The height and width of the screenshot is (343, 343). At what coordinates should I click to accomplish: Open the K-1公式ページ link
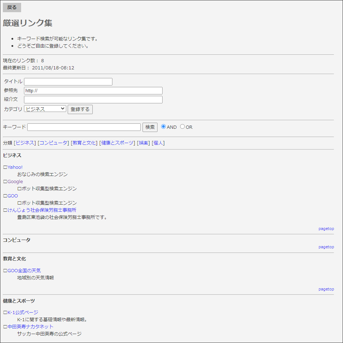[x=23, y=313]
